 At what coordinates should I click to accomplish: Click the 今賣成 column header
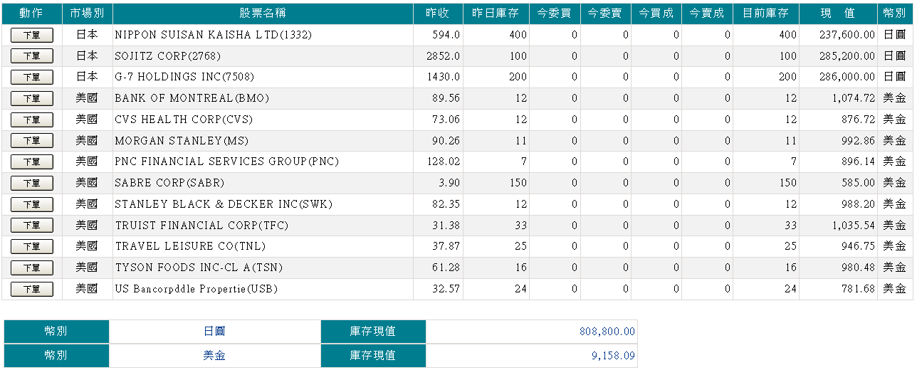[707, 14]
